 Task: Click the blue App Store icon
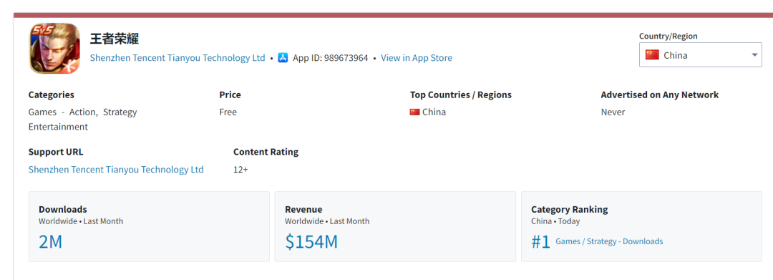click(x=283, y=58)
